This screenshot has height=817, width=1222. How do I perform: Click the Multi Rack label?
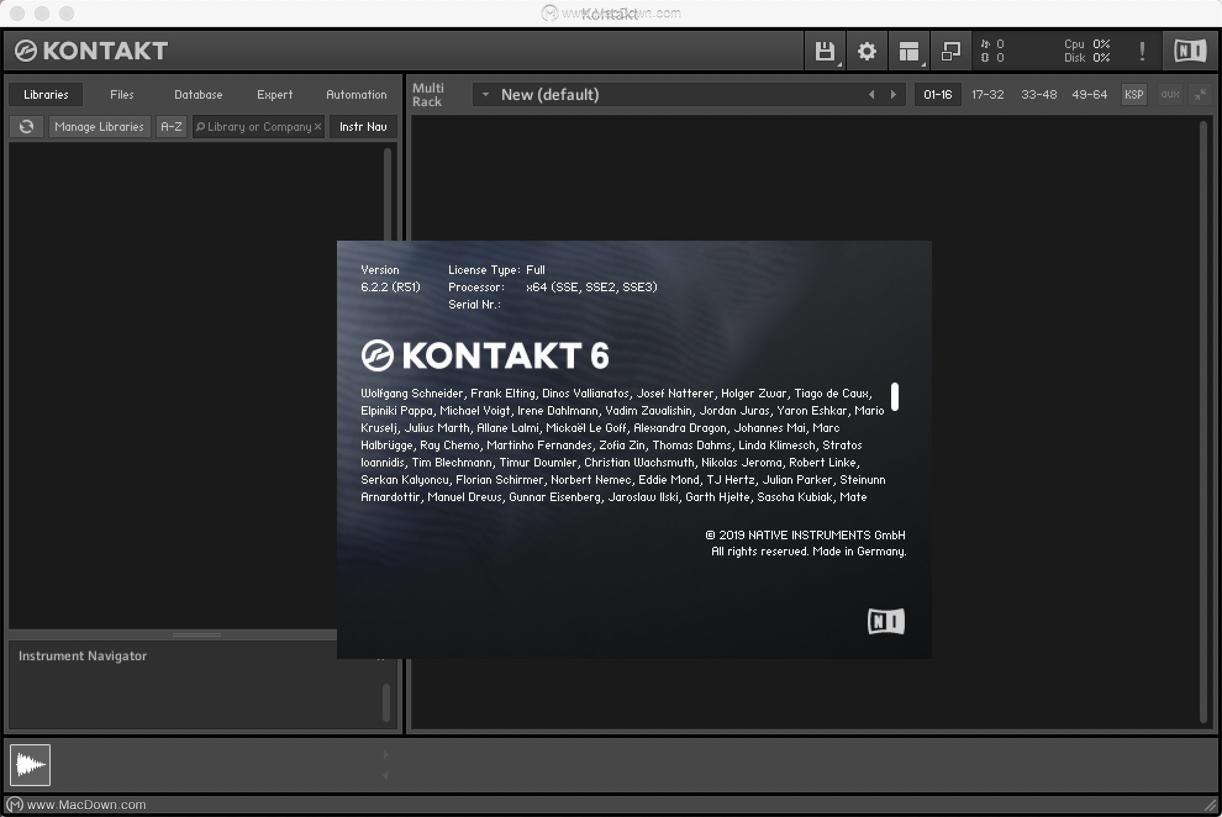click(428, 94)
